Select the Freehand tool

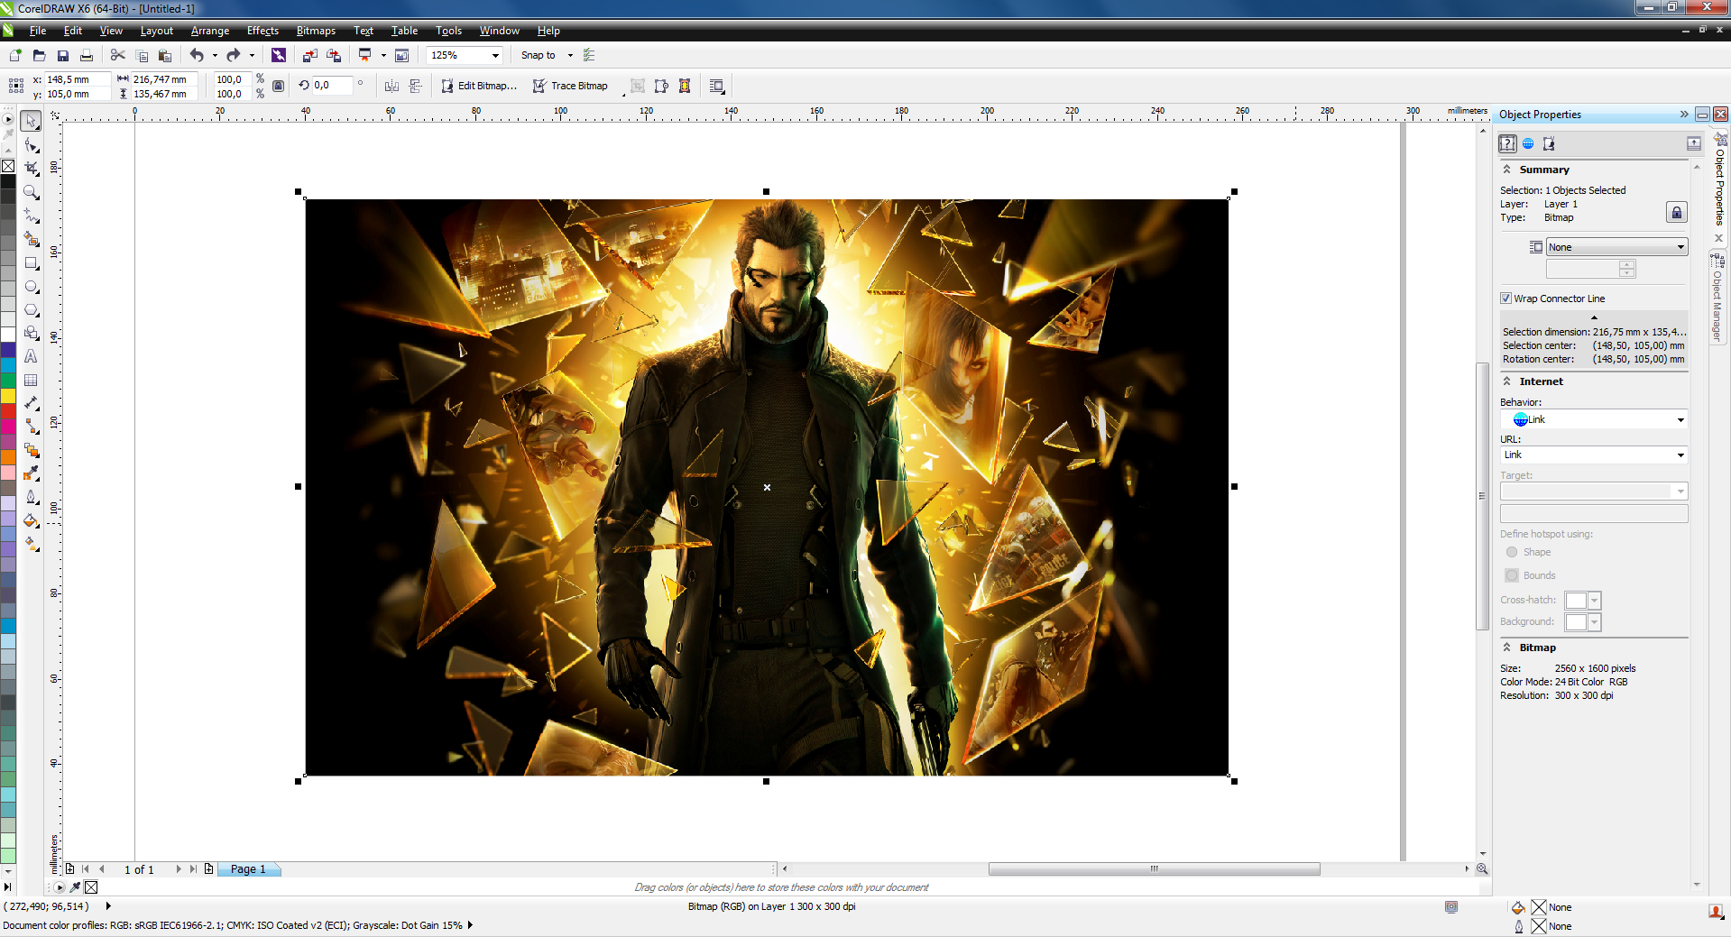[x=32, y=216]
